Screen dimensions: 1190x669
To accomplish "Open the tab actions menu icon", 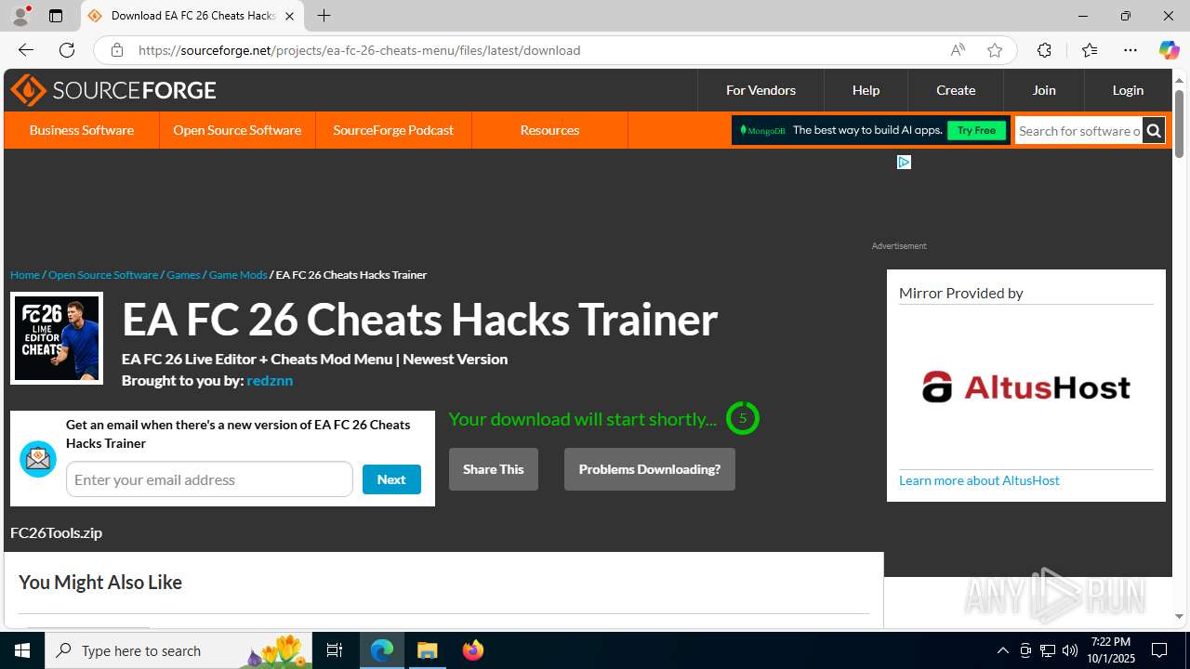I will coord(56,16).
